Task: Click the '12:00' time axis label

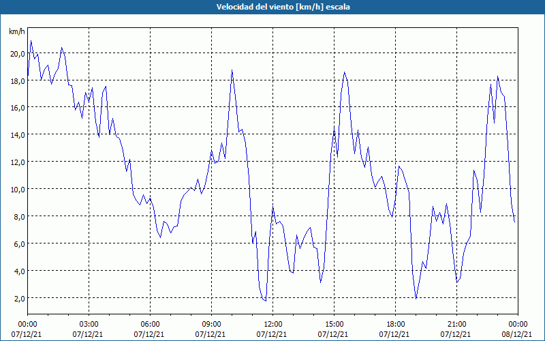Action: [x=273, y=325]
